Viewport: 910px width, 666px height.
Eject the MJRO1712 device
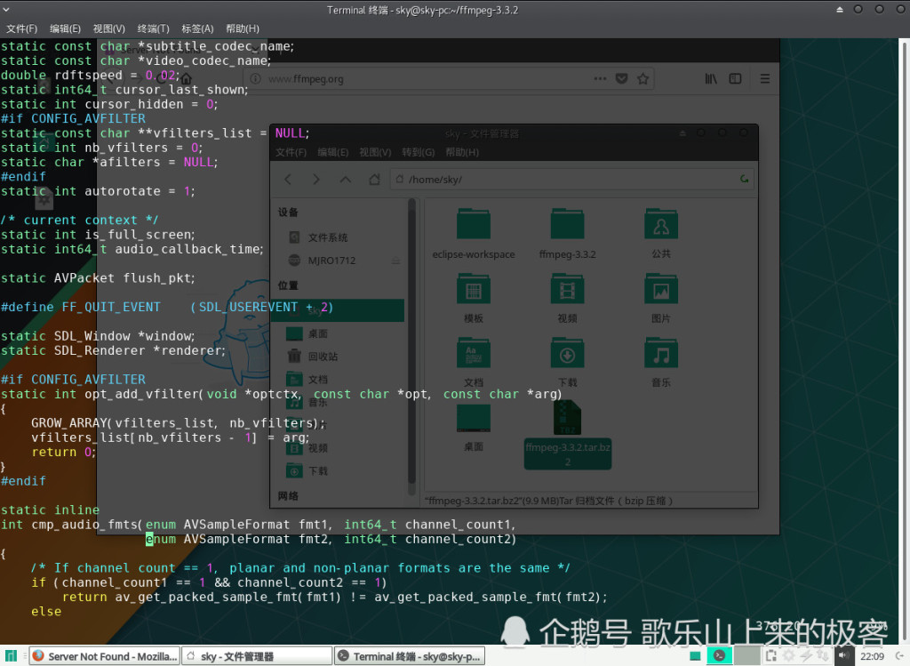pyautogui.click(x=395, y=261)
